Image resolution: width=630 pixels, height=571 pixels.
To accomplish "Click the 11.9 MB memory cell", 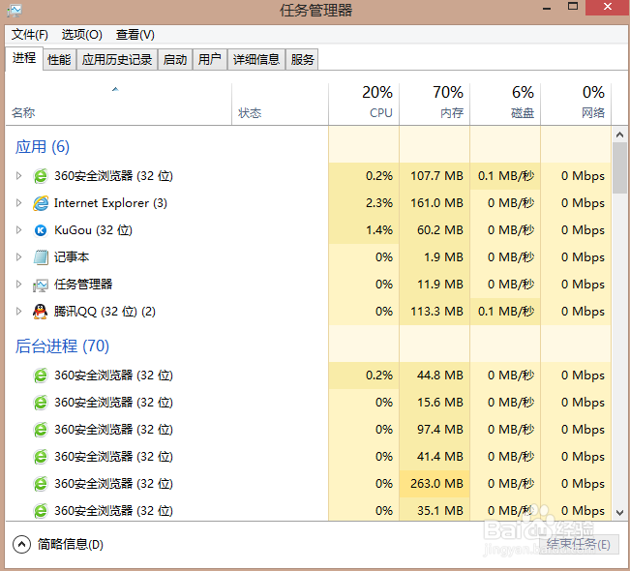I will point(435,285).
